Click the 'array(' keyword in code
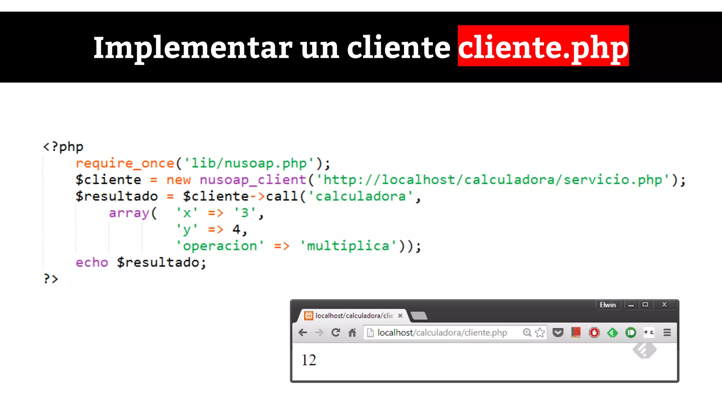This screenshot has height=406, width=722. 133,213
